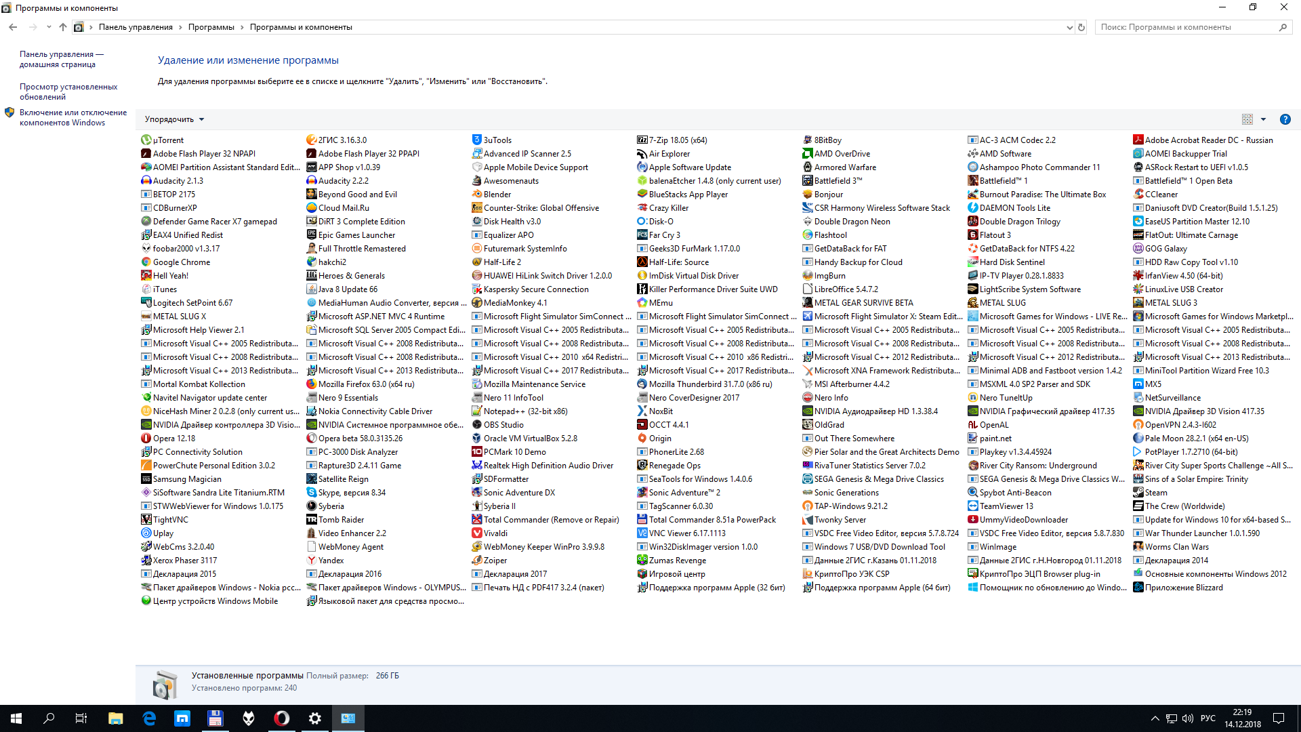
Task: Select the 7-Zip 18.05 icon
Action: 642,140
